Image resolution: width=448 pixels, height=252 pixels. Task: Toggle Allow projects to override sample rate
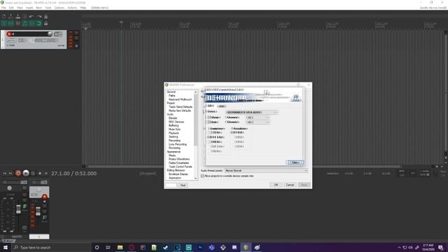pyautogui.click(x=202, y=176)
